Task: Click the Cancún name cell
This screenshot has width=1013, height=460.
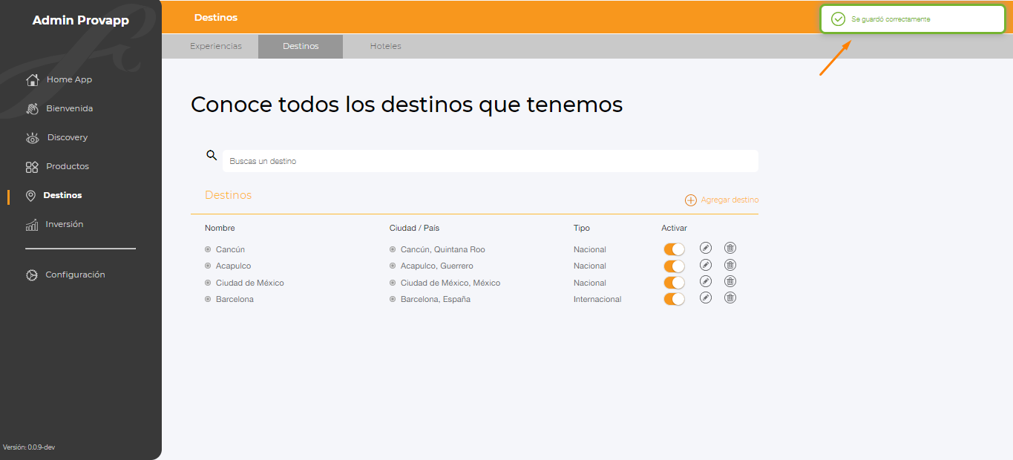Action: click(x=230, y=250)
